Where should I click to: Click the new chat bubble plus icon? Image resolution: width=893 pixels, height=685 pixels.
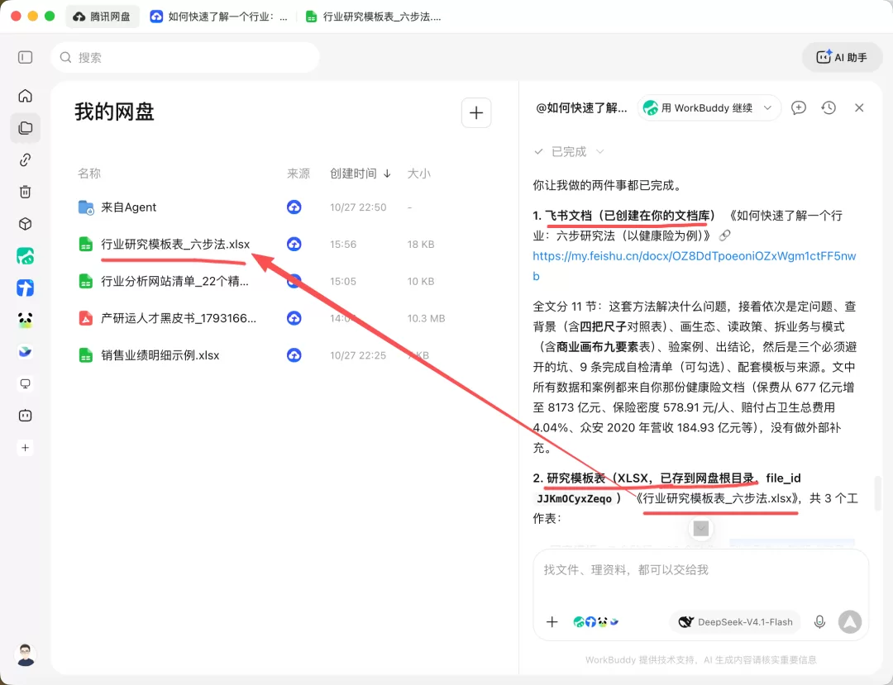tap(799, 107)
